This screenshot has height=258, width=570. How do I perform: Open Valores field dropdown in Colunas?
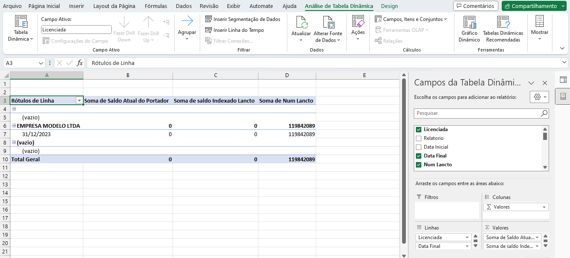coord(544,207)
